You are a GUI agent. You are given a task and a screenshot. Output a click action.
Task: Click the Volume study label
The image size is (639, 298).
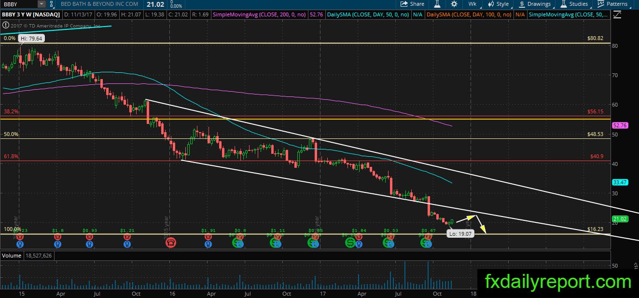click(12, 255)
